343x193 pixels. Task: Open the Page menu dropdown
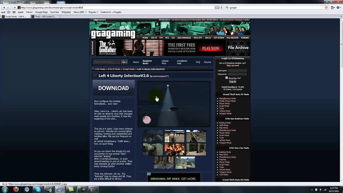coord(333,8)
